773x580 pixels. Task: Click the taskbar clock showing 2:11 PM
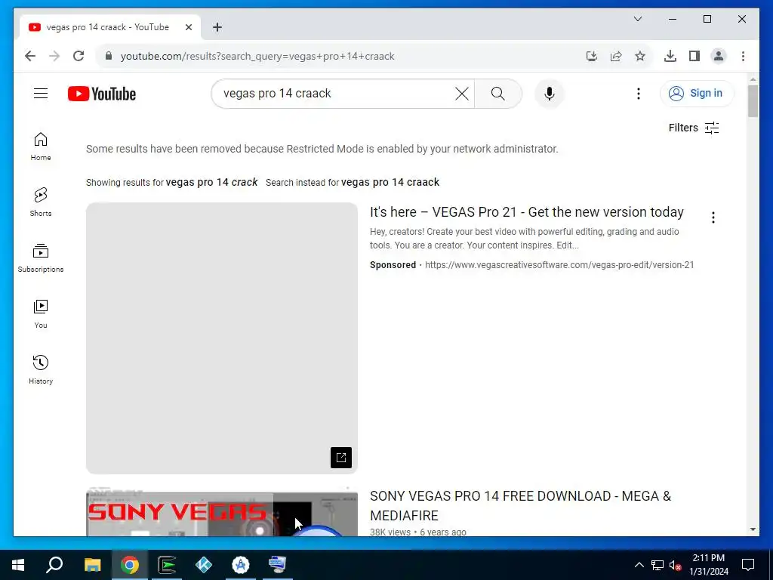(709, 565)
